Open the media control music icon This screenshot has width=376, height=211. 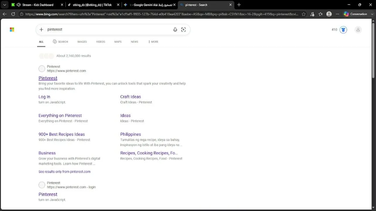[312, 14]
